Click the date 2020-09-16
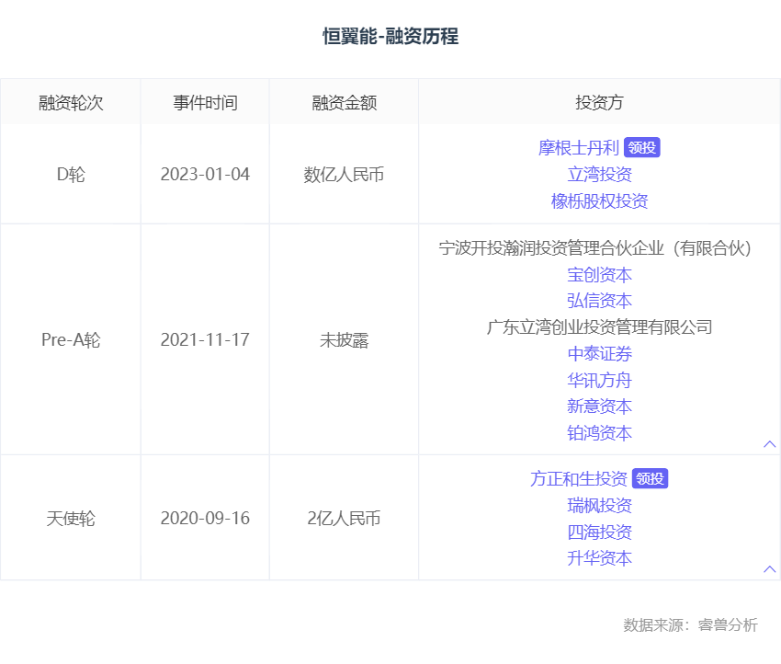 [x=205, y=519]
